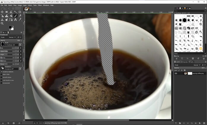Select the Eraser tool
Viewport: 207px width, 125px height.
tap(20, 16)
